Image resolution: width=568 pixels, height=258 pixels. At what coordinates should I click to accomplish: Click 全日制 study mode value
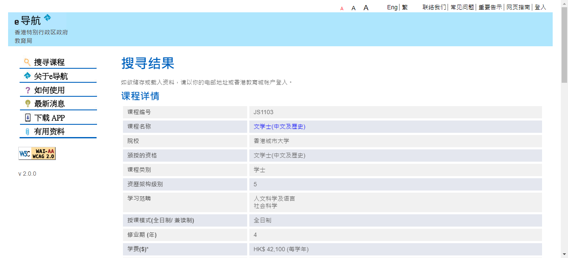(263, 220)
